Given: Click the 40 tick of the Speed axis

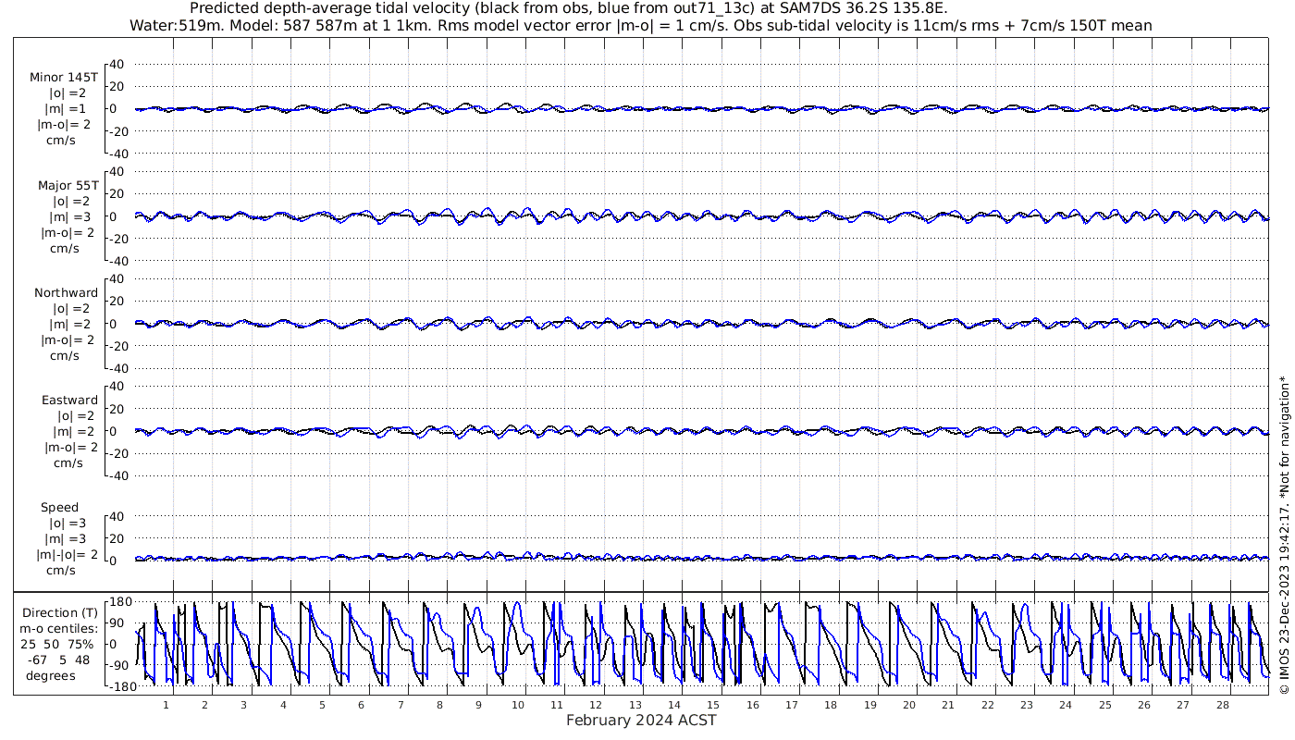Looking at the screenshot, I should pos(117,516).
